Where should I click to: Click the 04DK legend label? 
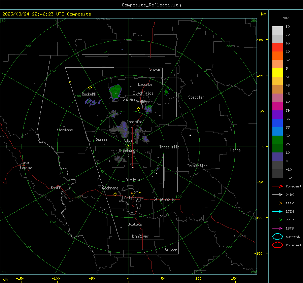290,194
